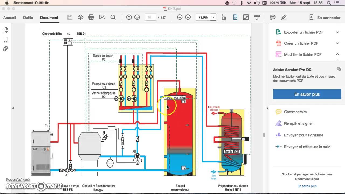Click the vertical scrollbar thumb
The image size is (345, 194).
pos(264,135)
